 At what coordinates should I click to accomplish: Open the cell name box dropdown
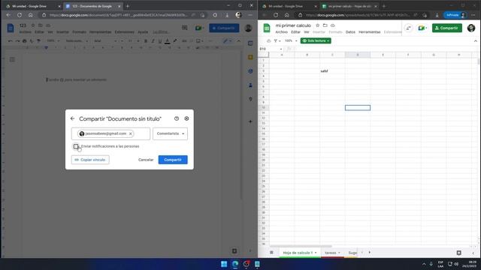coord(280,49)
